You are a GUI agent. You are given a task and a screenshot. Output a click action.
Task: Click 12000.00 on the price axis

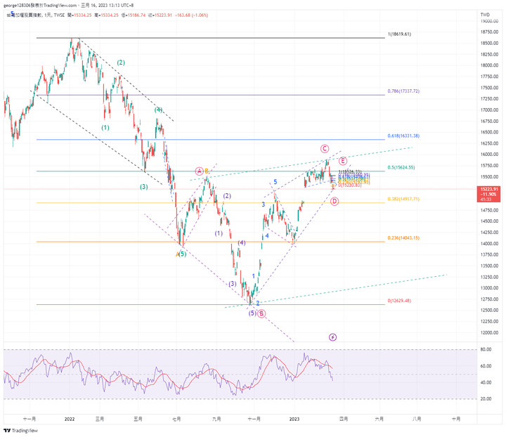coord(489,332)
